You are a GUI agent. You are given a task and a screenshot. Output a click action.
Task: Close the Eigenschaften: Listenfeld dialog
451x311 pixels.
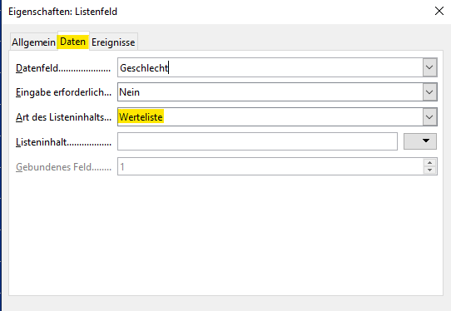click(439, 11)
